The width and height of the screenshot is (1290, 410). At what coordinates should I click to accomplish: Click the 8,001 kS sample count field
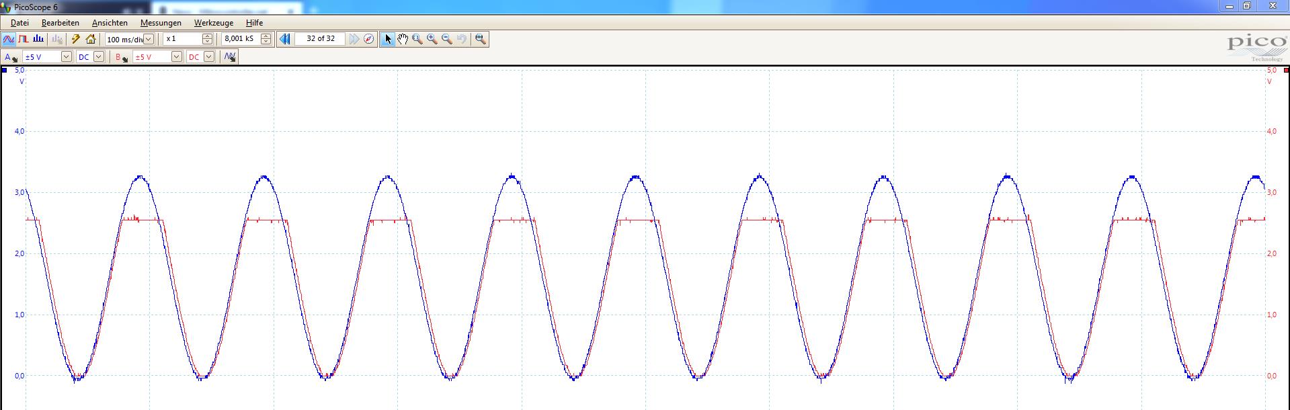point(241,39)
